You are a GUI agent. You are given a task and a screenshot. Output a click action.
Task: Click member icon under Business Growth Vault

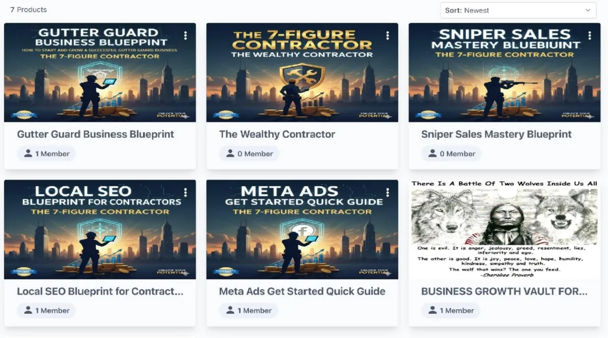tap(432, 310)
